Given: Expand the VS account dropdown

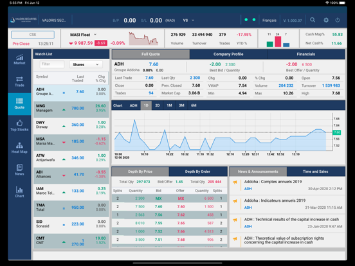Looking at the screenshot, I should (x=193, y=20).
